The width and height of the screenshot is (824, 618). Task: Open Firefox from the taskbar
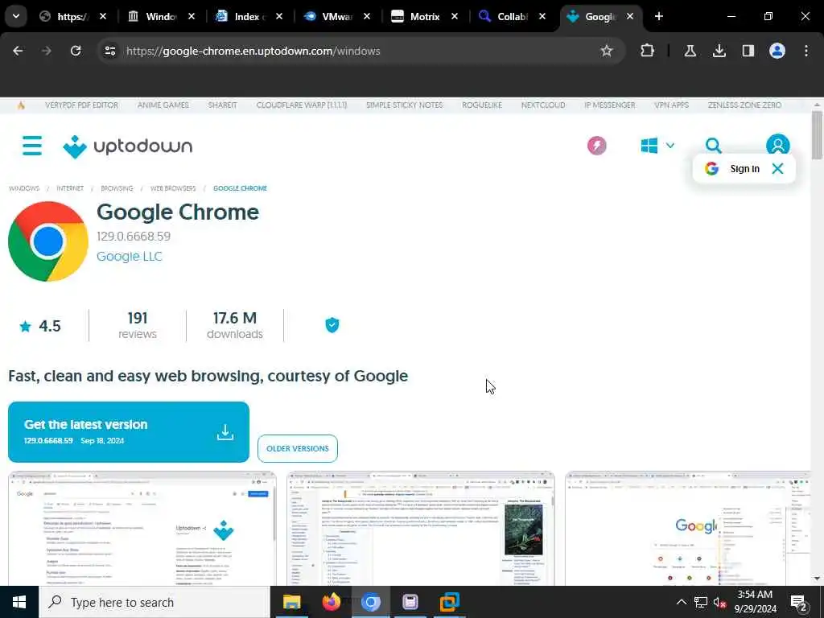point(331,602)
